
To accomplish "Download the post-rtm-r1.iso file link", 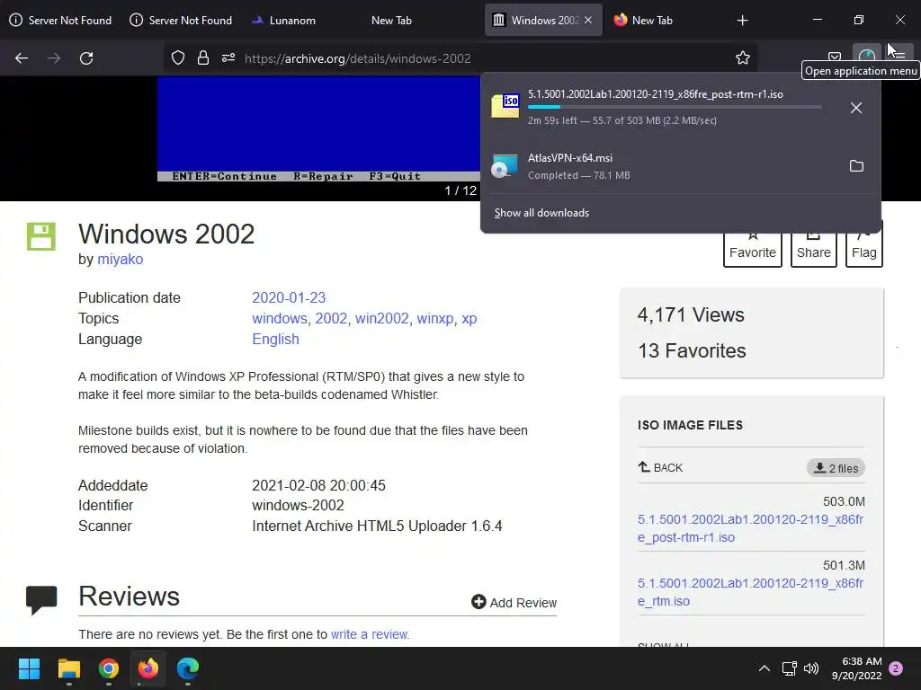I will 751,528.
